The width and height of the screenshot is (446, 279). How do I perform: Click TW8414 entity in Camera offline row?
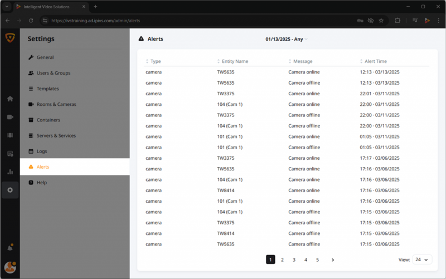tap(226, 233)
